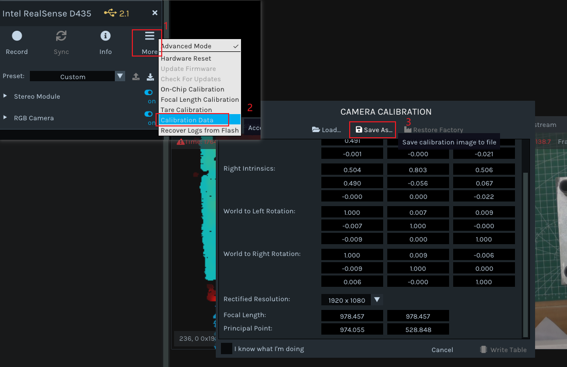Check the I know what I'm doing box

(x=227, y=348)
